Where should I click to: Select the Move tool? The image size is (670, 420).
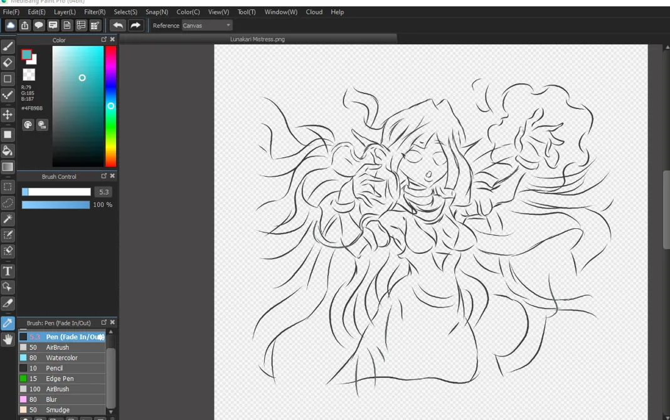[8, 114]
